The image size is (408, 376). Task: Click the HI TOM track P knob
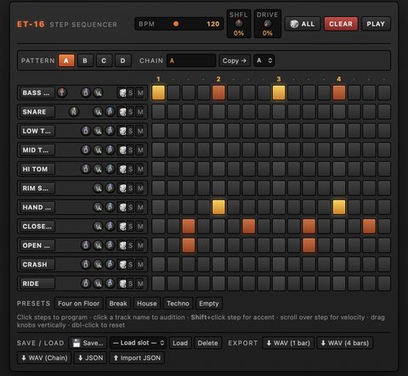click(110, 169)
